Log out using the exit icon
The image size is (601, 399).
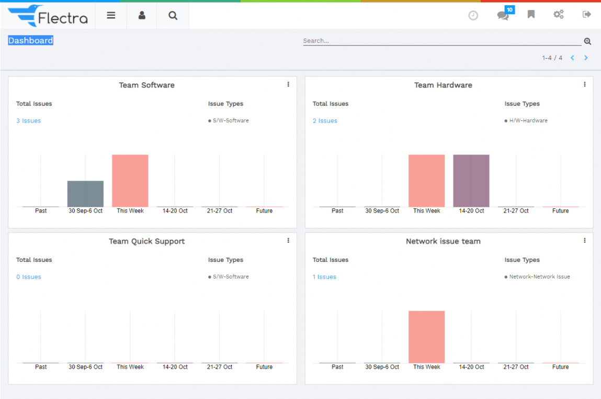coord(586,14)
